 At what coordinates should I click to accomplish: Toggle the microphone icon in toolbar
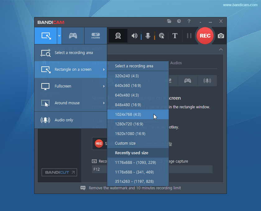(148, 36)
